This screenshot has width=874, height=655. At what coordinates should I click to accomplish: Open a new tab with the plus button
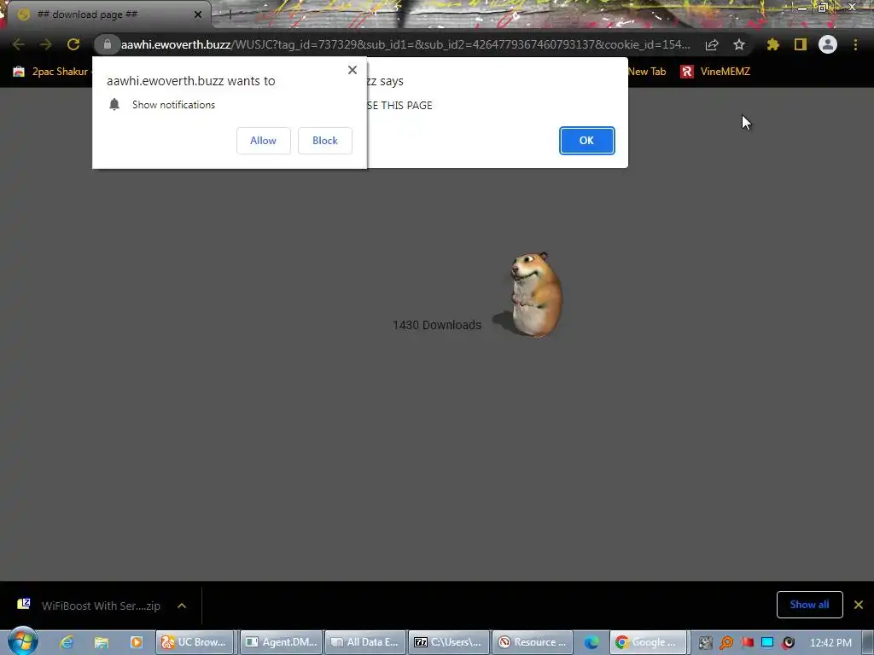230,14
